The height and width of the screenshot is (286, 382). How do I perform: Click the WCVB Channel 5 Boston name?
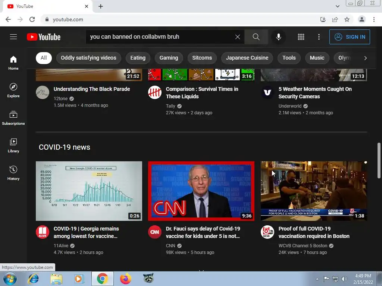pyautogui.click(x=303, y=246)
